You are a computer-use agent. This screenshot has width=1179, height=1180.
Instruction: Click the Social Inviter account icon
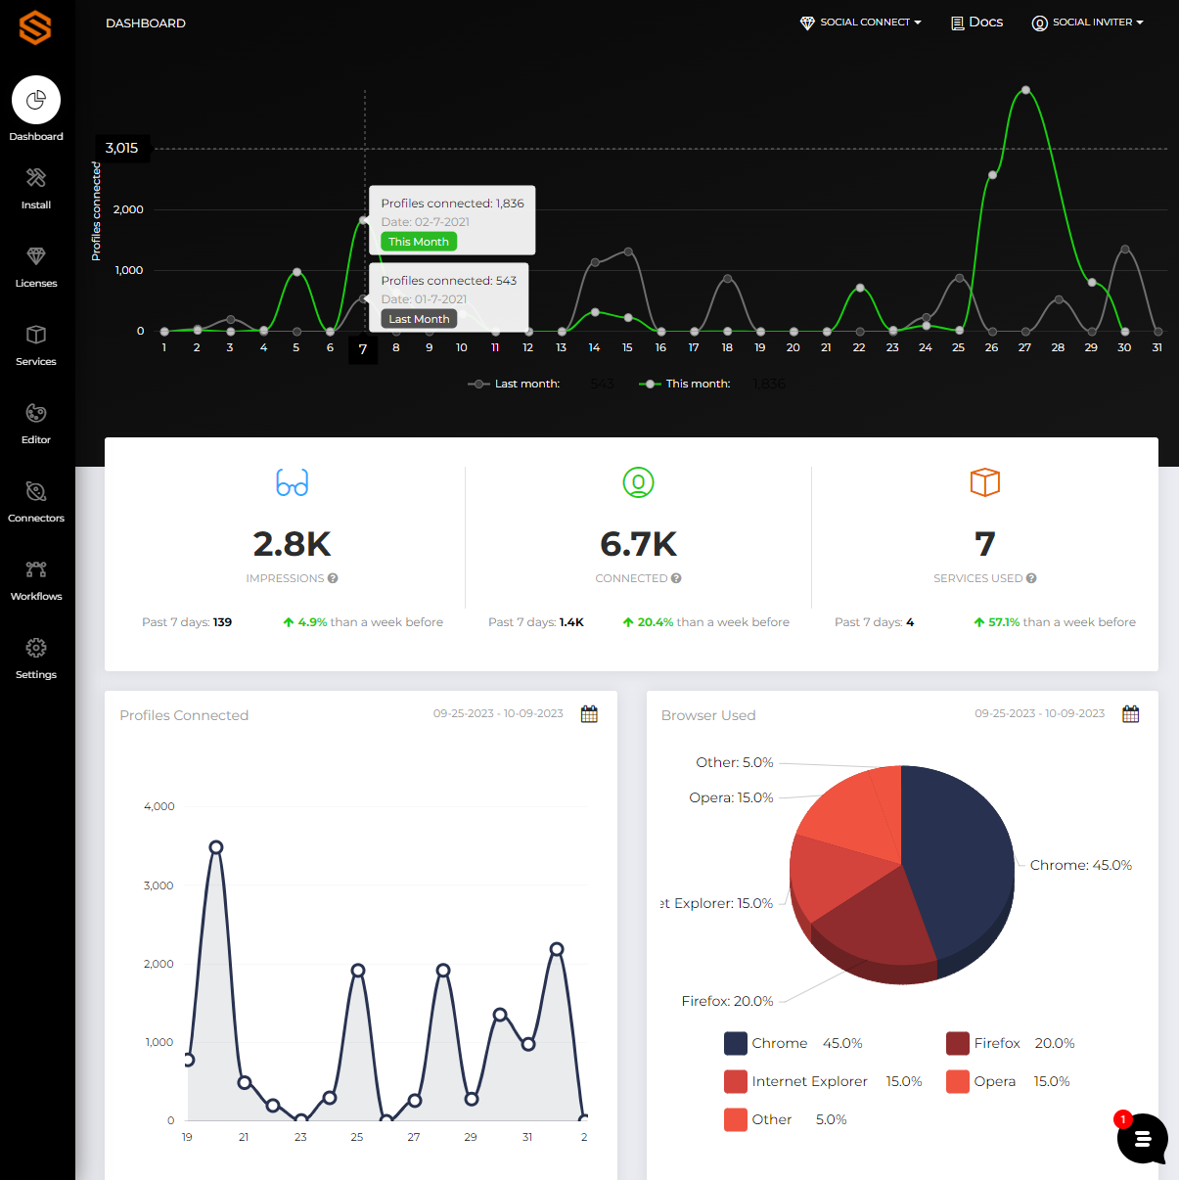(1040, 23)
